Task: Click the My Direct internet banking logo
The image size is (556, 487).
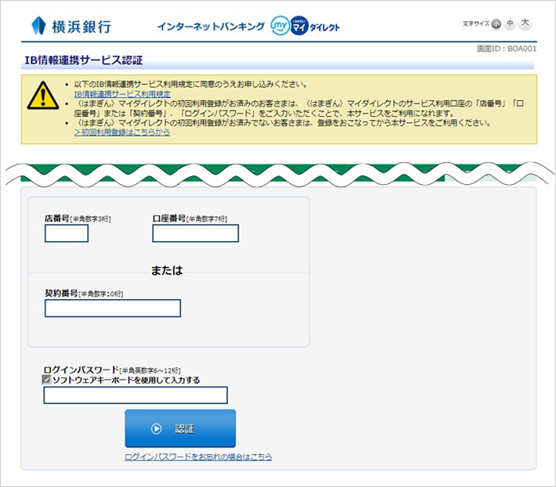Action: click(x=248, y=26)
